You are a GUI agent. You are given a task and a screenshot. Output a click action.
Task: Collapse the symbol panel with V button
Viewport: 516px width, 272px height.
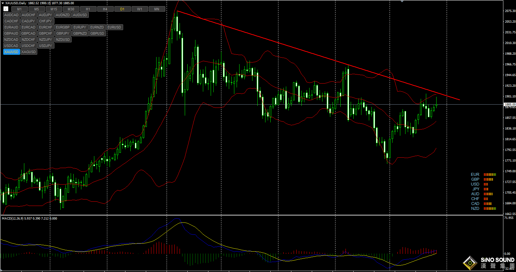(x=6, y=9)
